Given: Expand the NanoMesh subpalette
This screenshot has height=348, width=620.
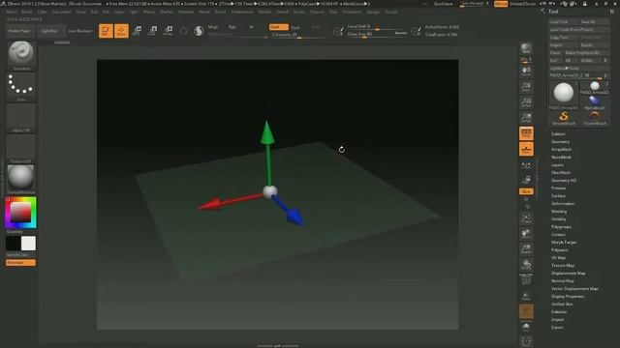Looking at the screenshot, I should [561, 157].
